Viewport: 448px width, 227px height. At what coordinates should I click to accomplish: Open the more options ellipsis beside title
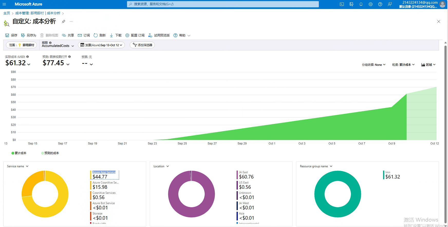point(71,22)
